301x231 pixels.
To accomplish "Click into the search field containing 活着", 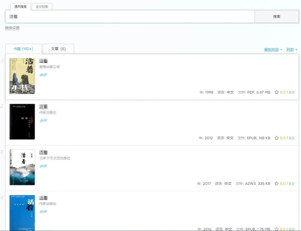I will point(130,16).
